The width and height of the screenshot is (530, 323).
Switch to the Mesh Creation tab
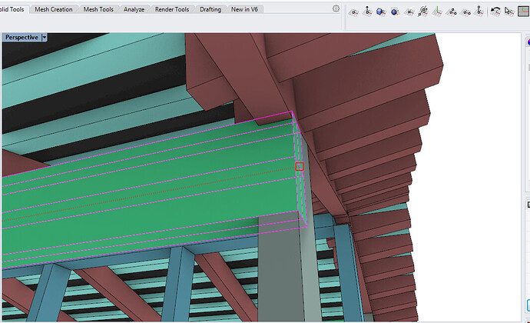(x=53, y=9)
